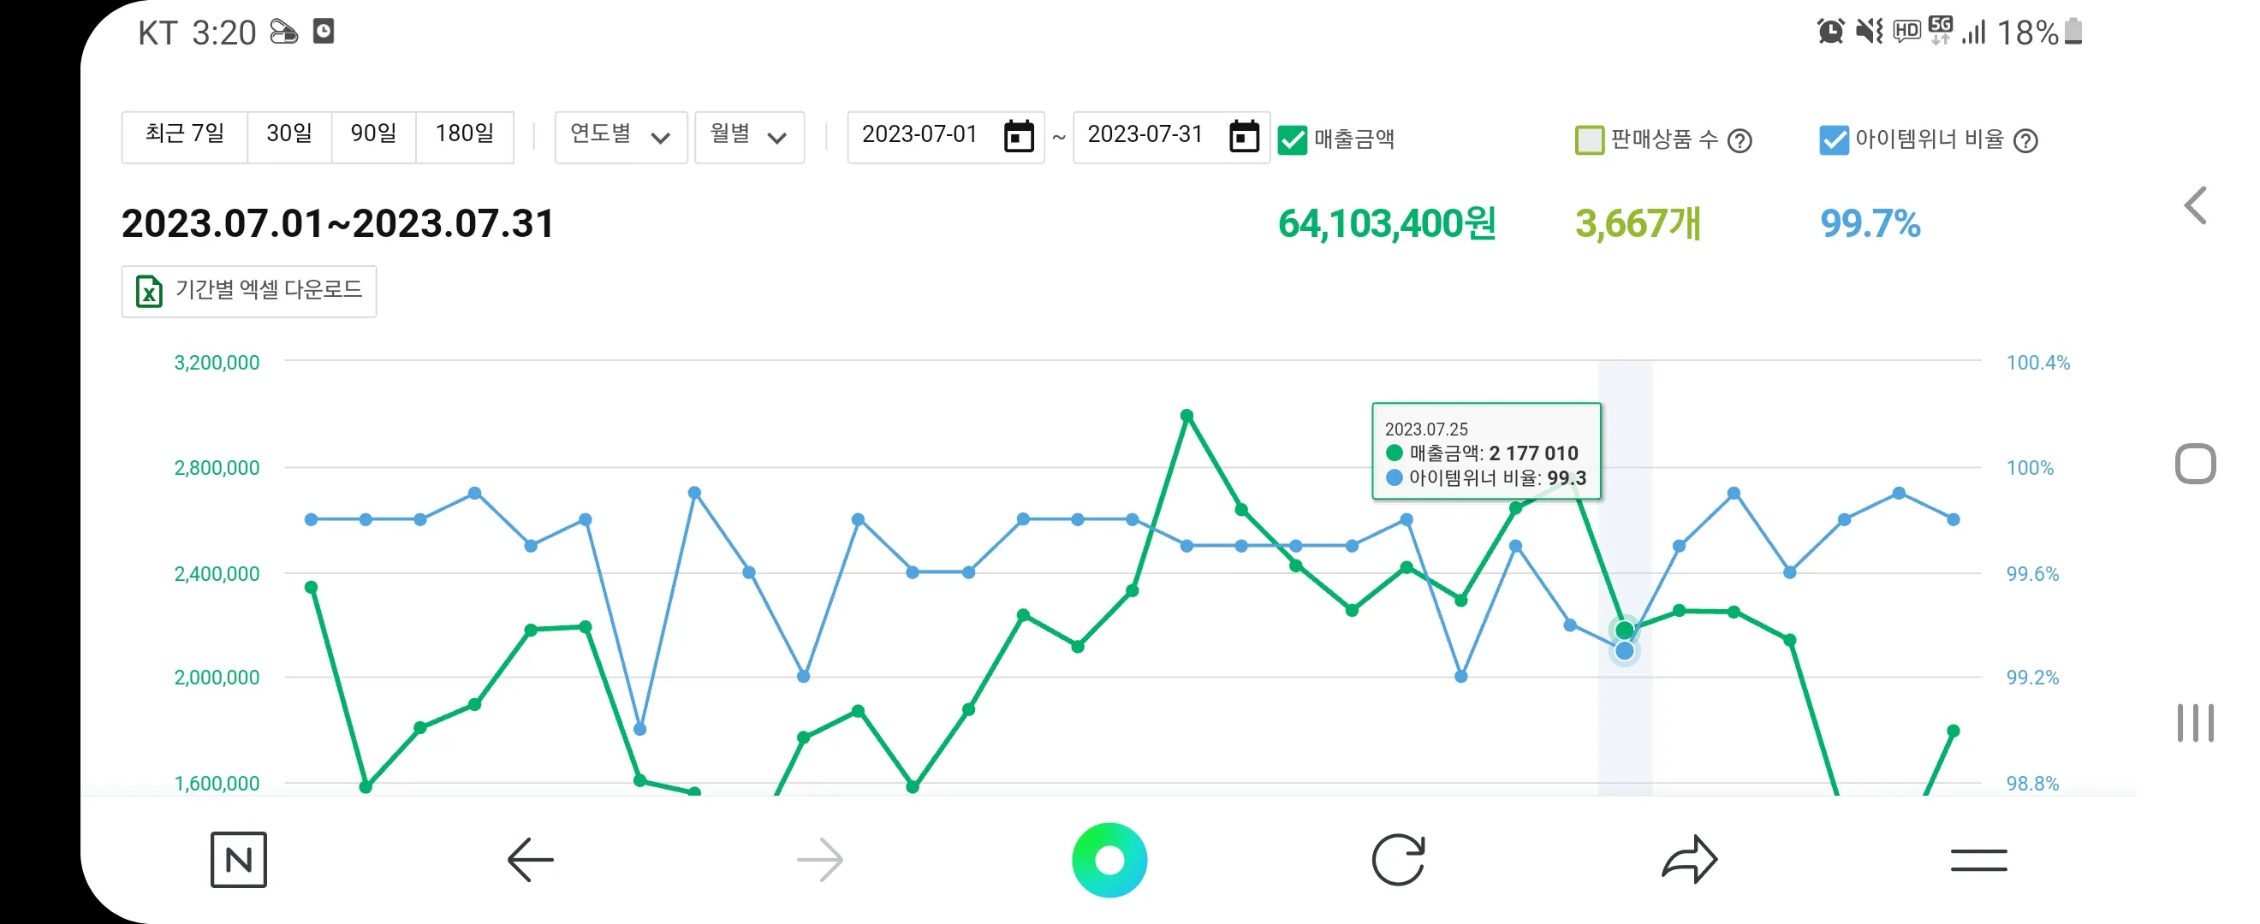Click the 기간별 엑셀 다운로드 button
The width and height of the screenshot is (2260, 924).
[x=249, y=291]
